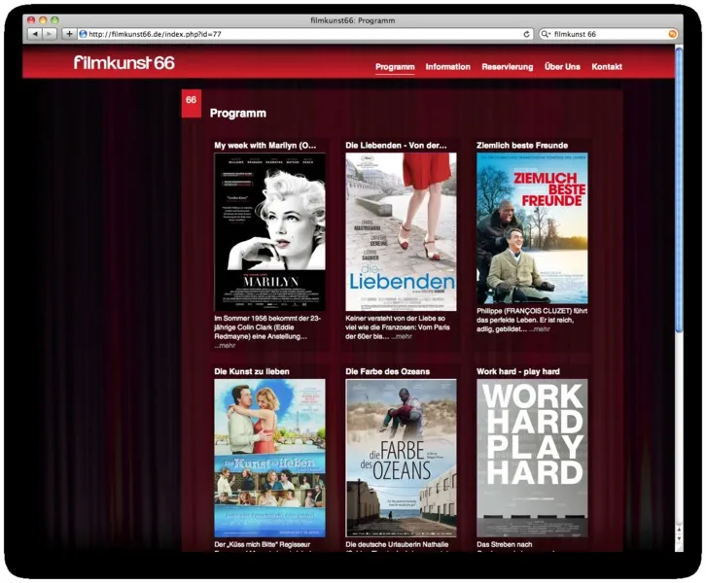Click the Die Farbe des Ozeans poster
Image resolution: width=706 pixels, height=583 pixels.
click(x=401, y=458)
